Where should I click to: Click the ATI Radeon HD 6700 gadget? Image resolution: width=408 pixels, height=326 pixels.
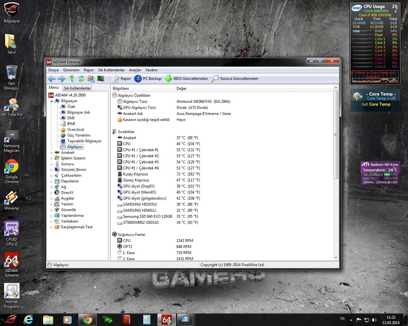pos(380,173)
